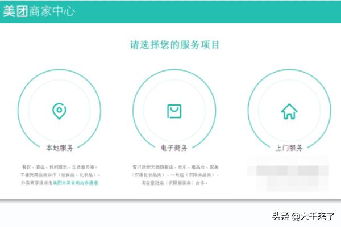Click the 电子商务 description about 天猫旗舰店

[175, 175]
